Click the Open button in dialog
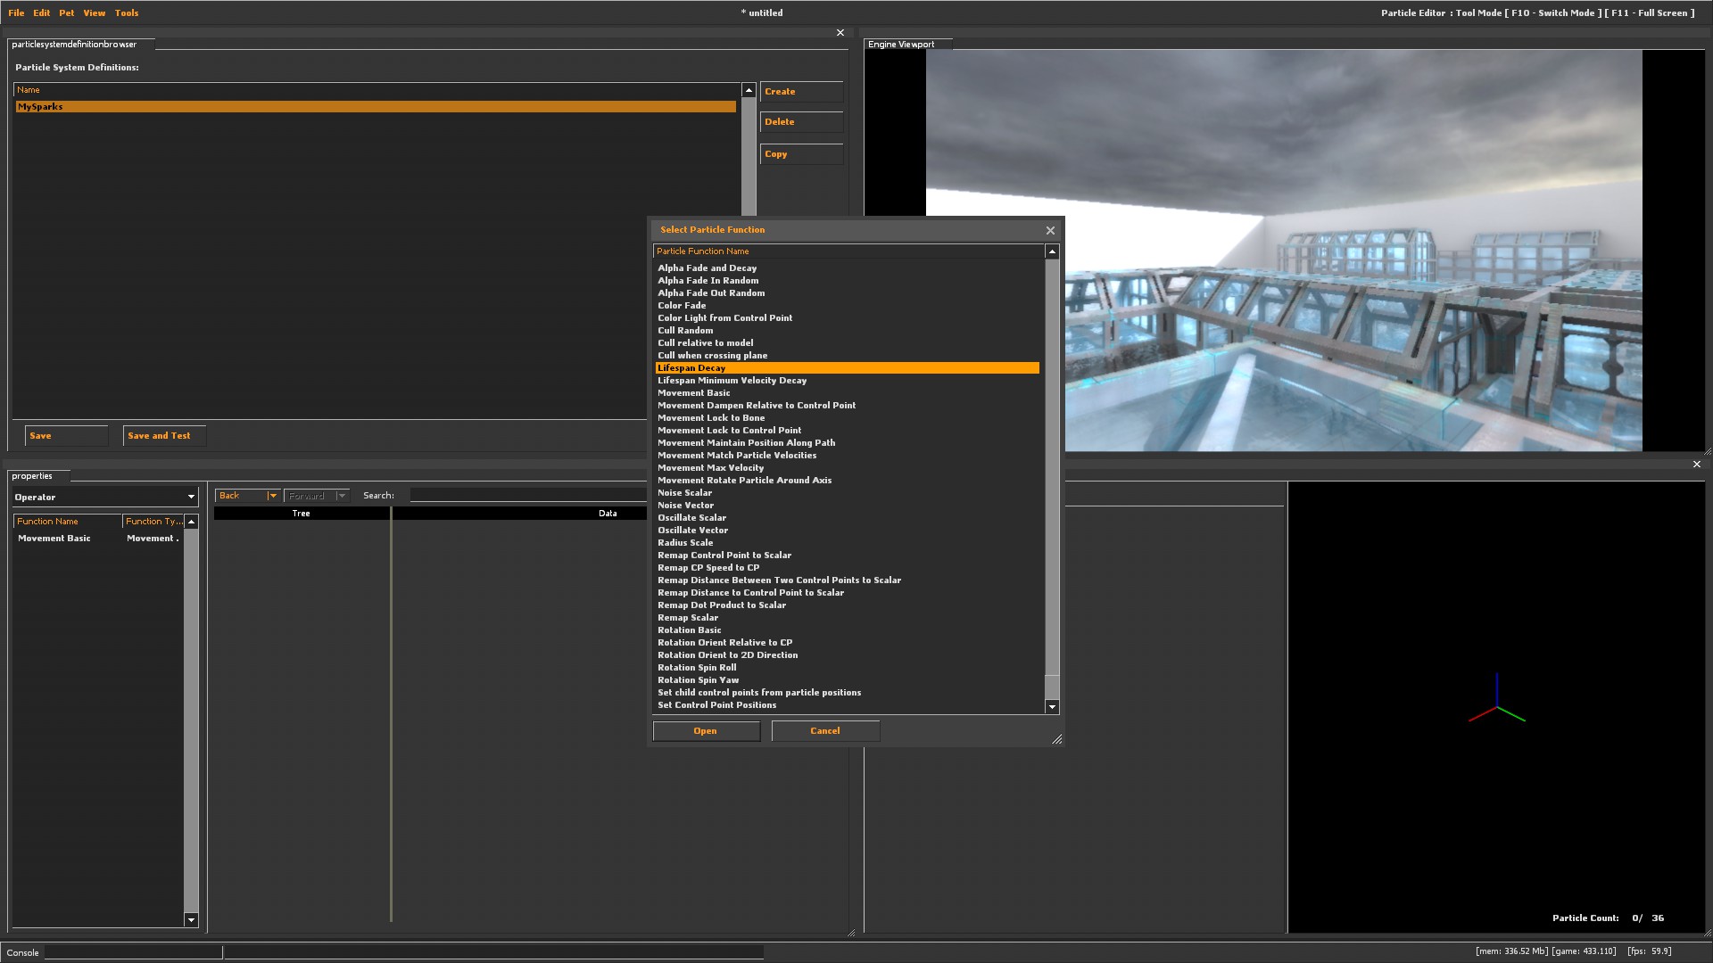1713x963 pixels. click(x=706, y=731)
